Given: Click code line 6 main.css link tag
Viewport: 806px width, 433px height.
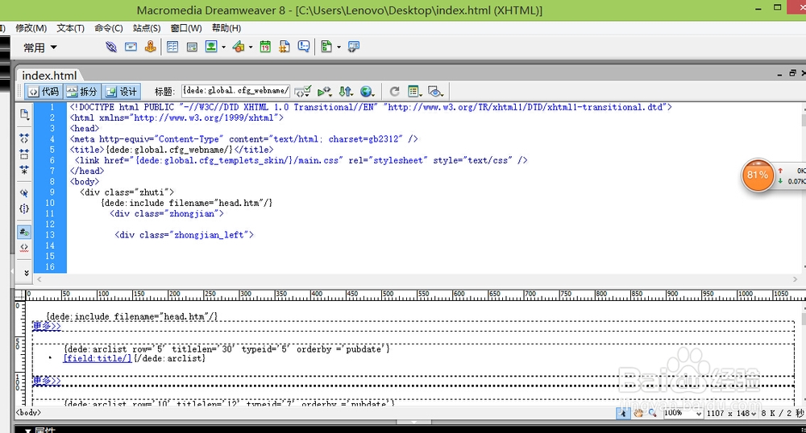Looking at the screenshot, I should point(301,161).
